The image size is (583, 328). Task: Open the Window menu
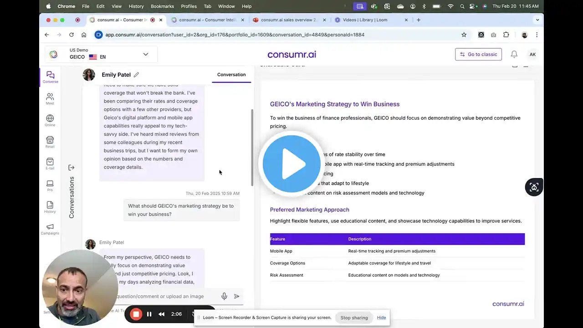coord(226,6)
